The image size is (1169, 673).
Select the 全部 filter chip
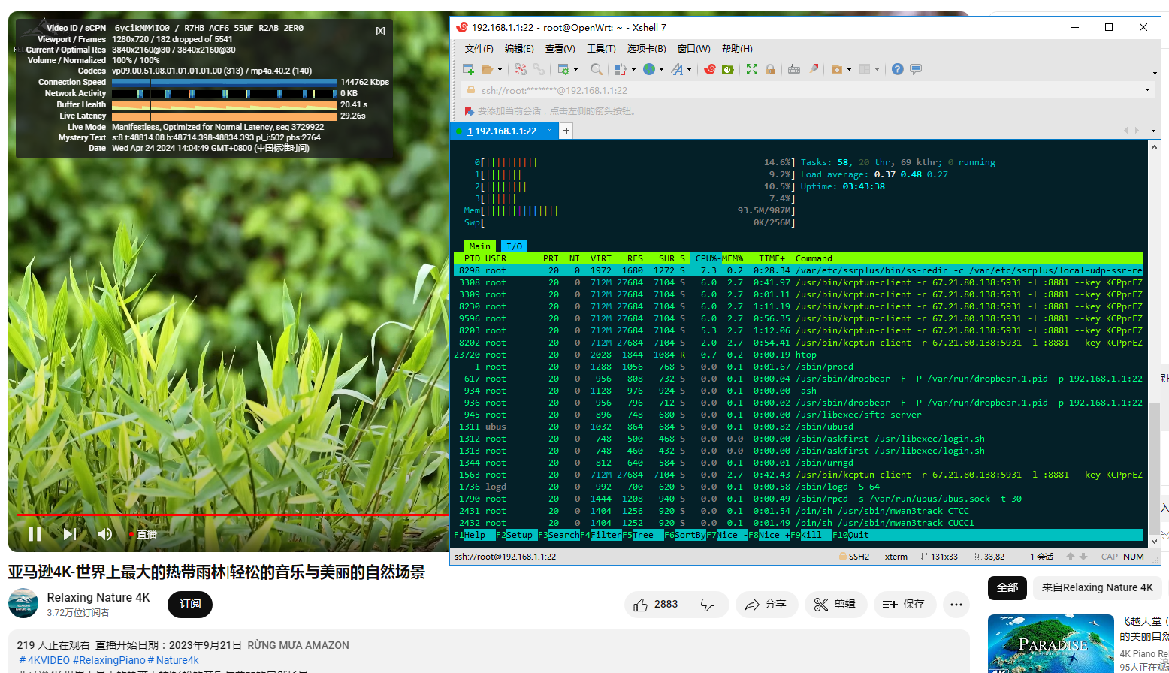pos(1007,587)
